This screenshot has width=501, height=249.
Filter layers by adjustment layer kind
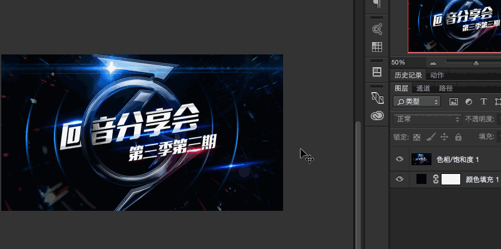(x=468, y=102)
